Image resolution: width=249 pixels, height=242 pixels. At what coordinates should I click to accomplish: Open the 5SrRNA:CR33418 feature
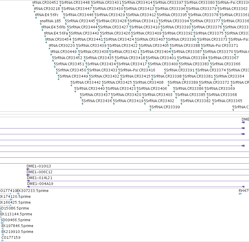pyautogui.click(x=130, y=58)
